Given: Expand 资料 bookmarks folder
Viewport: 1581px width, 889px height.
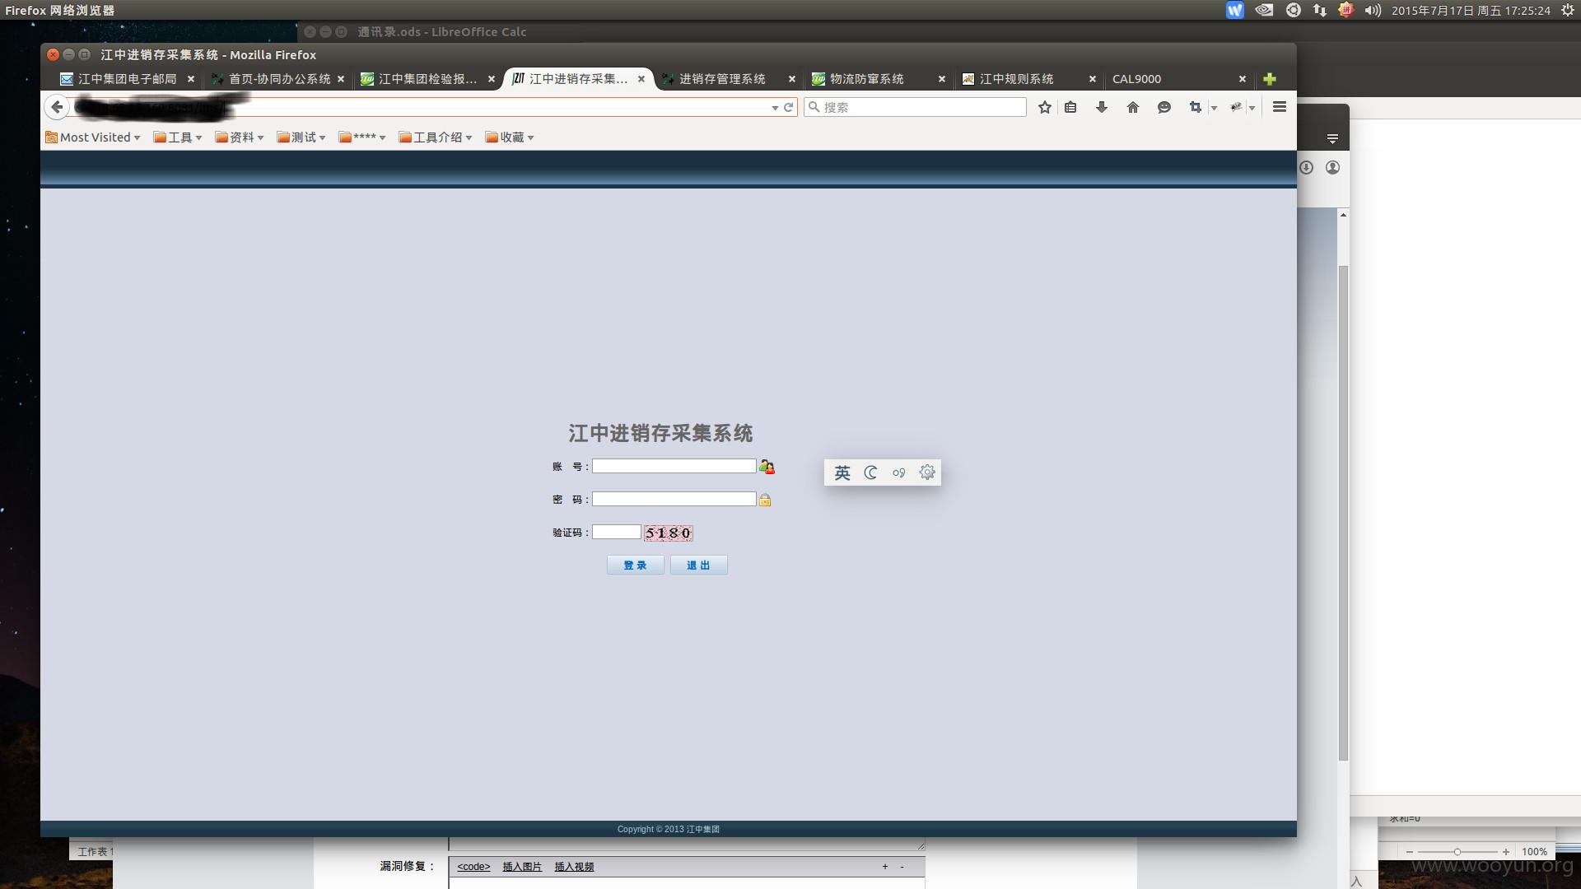Looking at the screenshot, I should point(240,137).
